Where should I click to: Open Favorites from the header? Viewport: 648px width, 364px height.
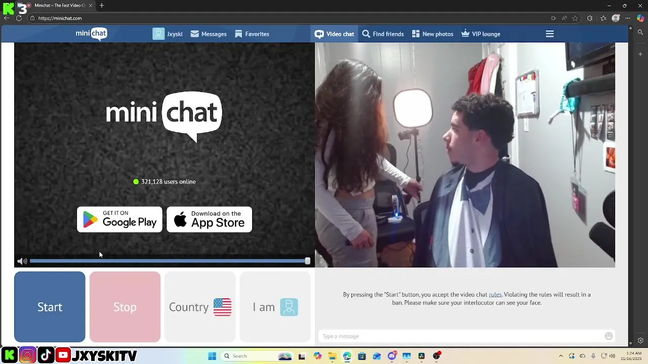tap(252, 34)
